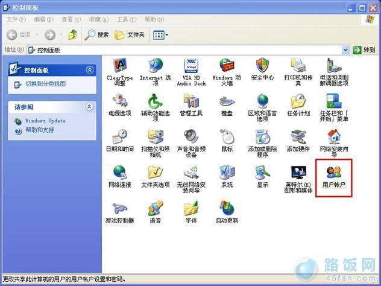Collapse the 请参阅 side panel
The width and height of the screenshot is (381, 286).
(90, 107)
